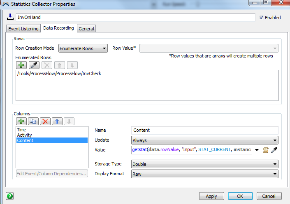
Task: Click the green plus add-column icon
Action: [21, 121]
